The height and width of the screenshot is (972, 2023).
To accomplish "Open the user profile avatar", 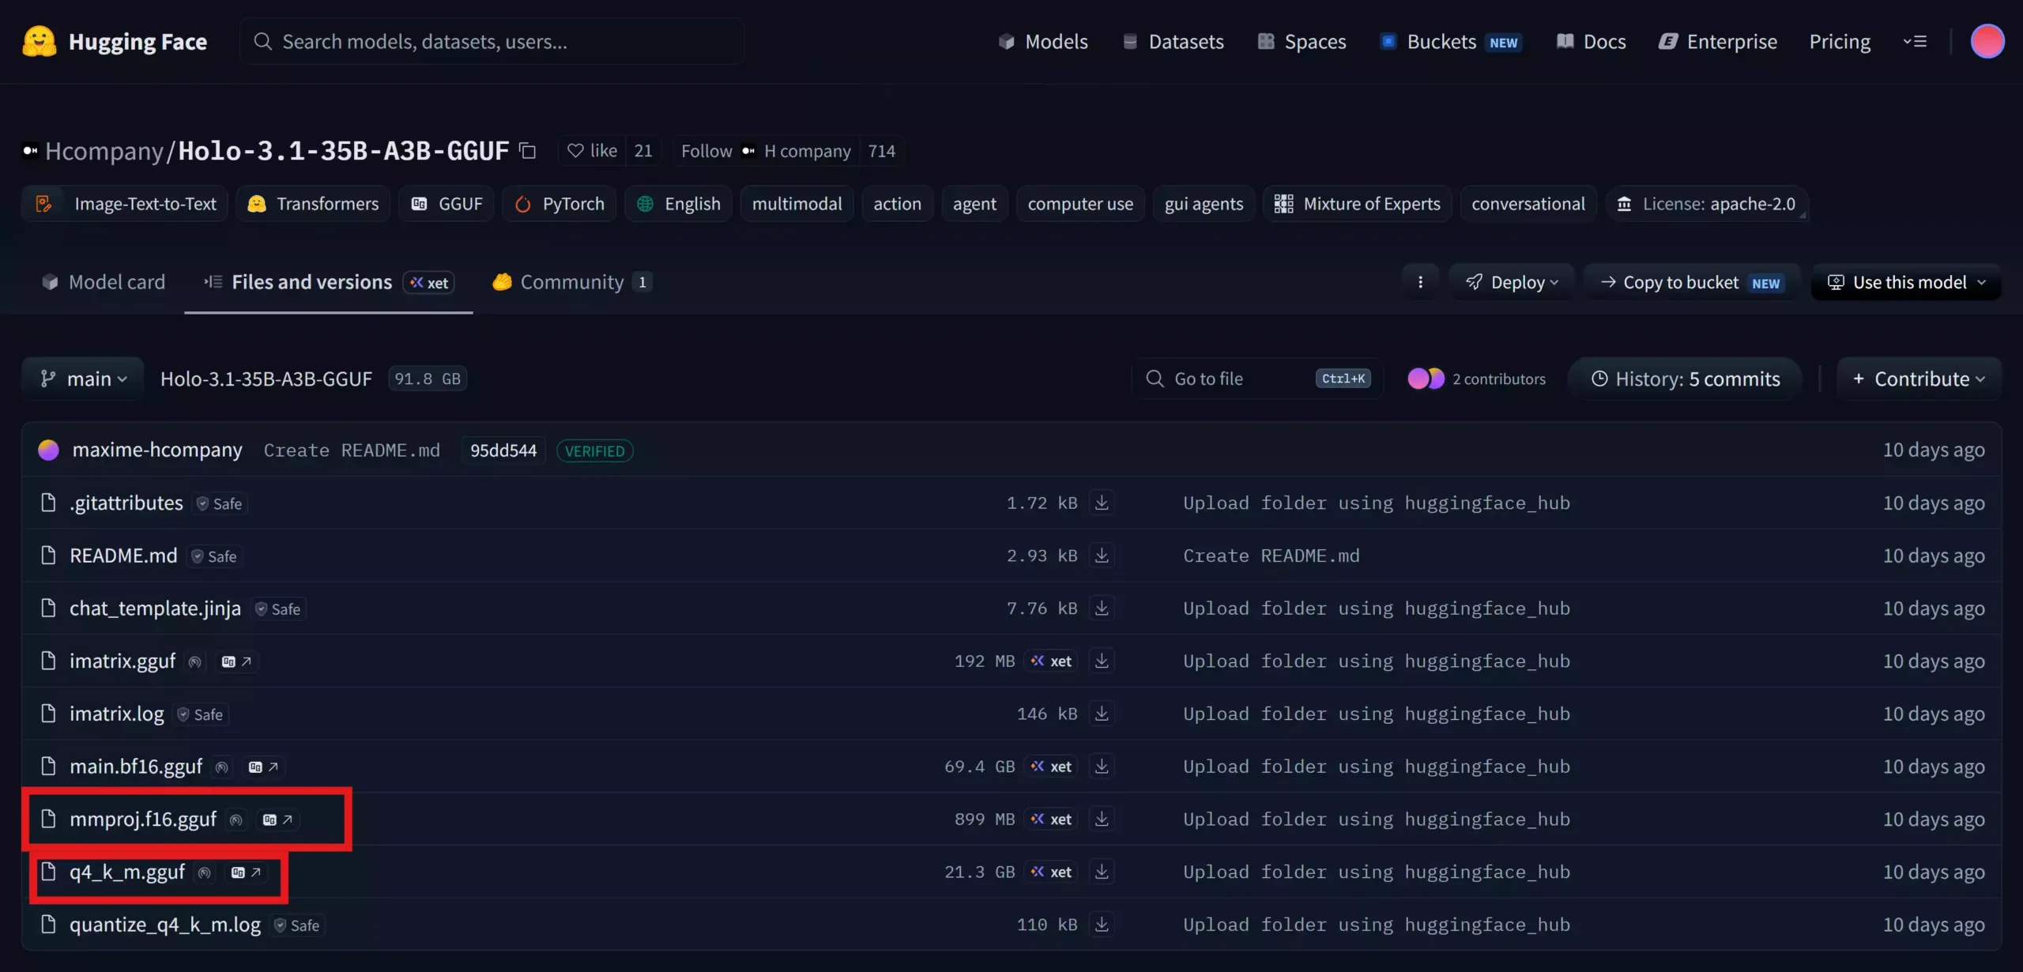I will tap(1987, 41).
